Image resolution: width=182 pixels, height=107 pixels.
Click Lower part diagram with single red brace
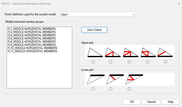114,79
